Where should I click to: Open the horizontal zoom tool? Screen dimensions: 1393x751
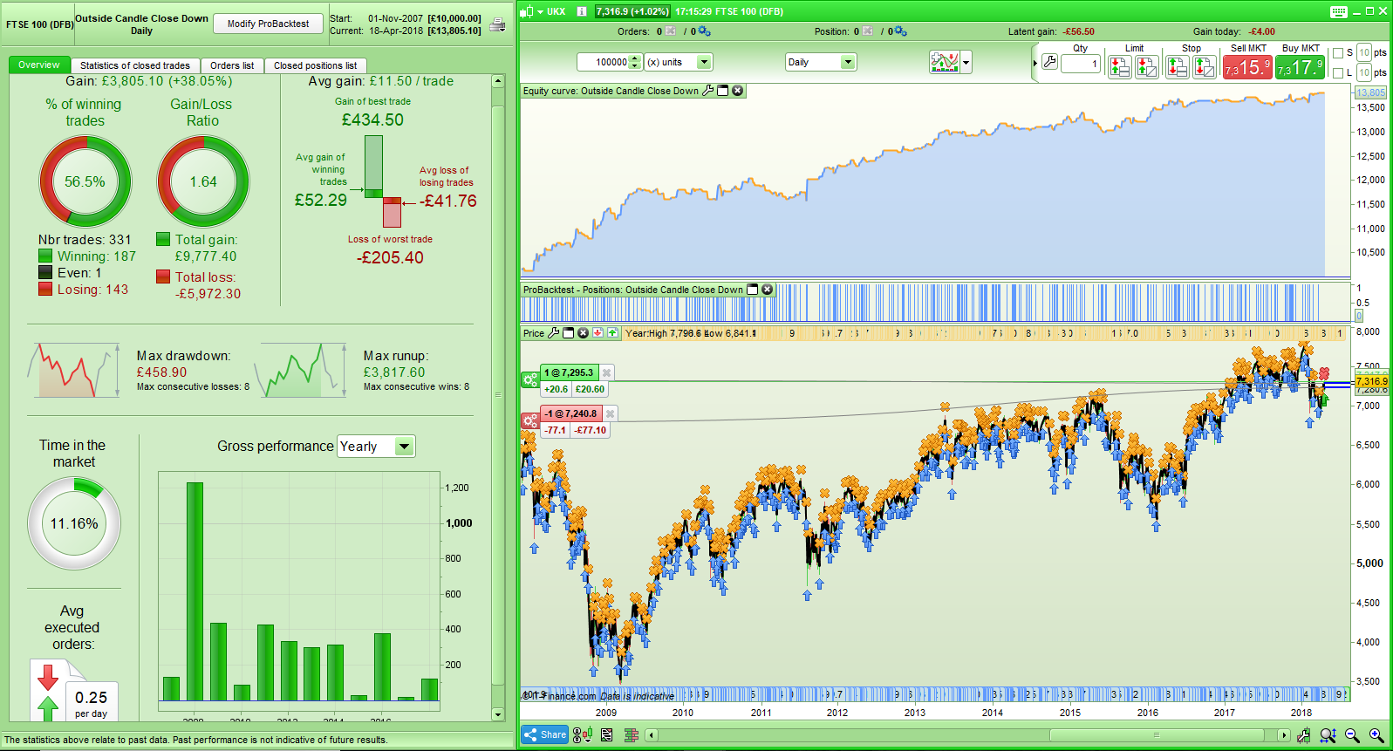(x=1328, y=735)
